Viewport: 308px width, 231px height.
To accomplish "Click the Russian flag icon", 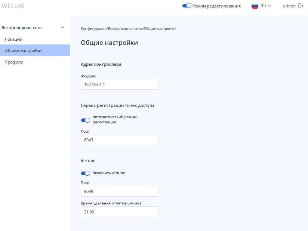I will (255, 6).
